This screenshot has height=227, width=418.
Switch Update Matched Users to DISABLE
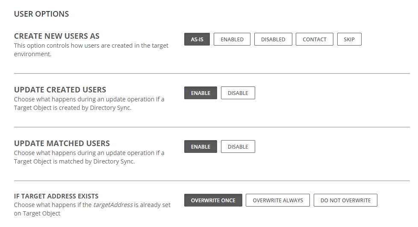tap(238, 147)
